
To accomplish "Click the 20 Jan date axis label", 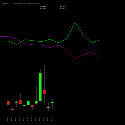I will click(x=40, y=119).
